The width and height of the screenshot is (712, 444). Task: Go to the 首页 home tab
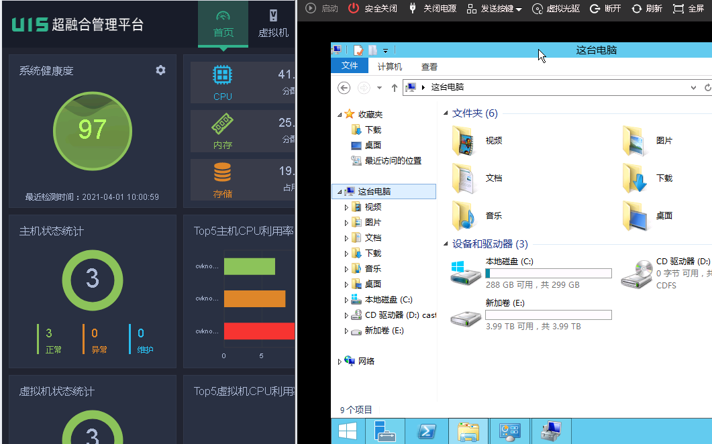click(x=223, y=23)
